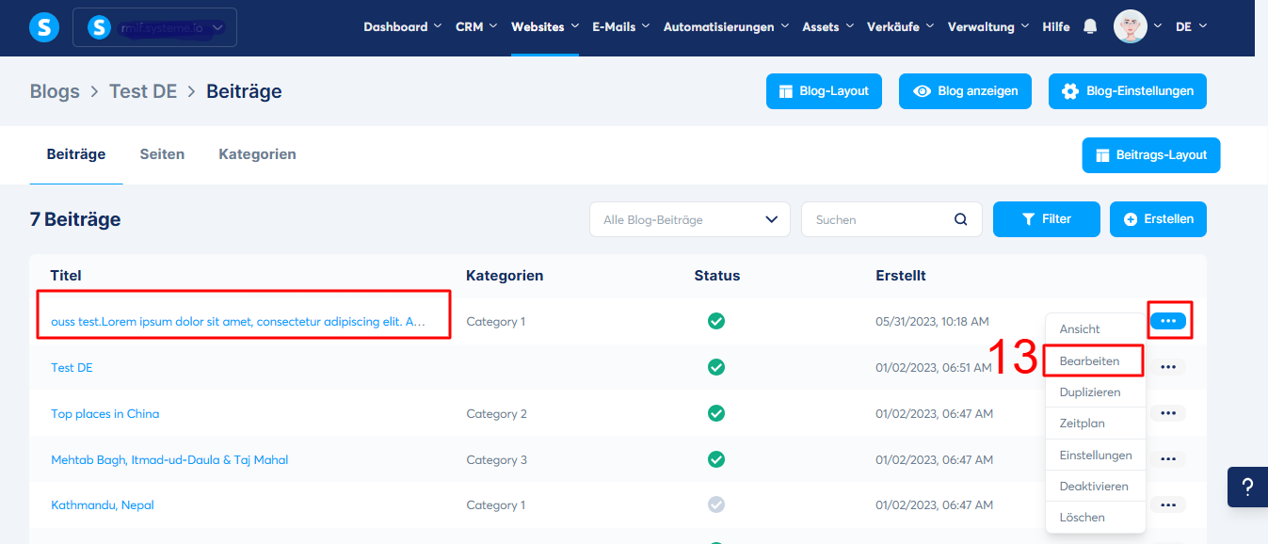Screen dimensions: 1268x544
Task: Click Category 2 in Top places in China row
Action: pyautogui.click(x=497, y=414)
